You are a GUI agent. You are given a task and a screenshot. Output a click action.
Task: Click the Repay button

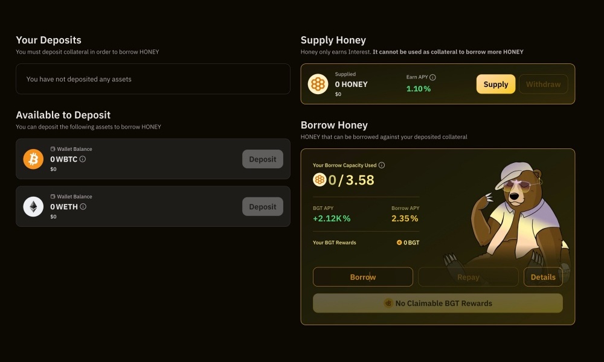pyautogui.click(x=468, y=276)
